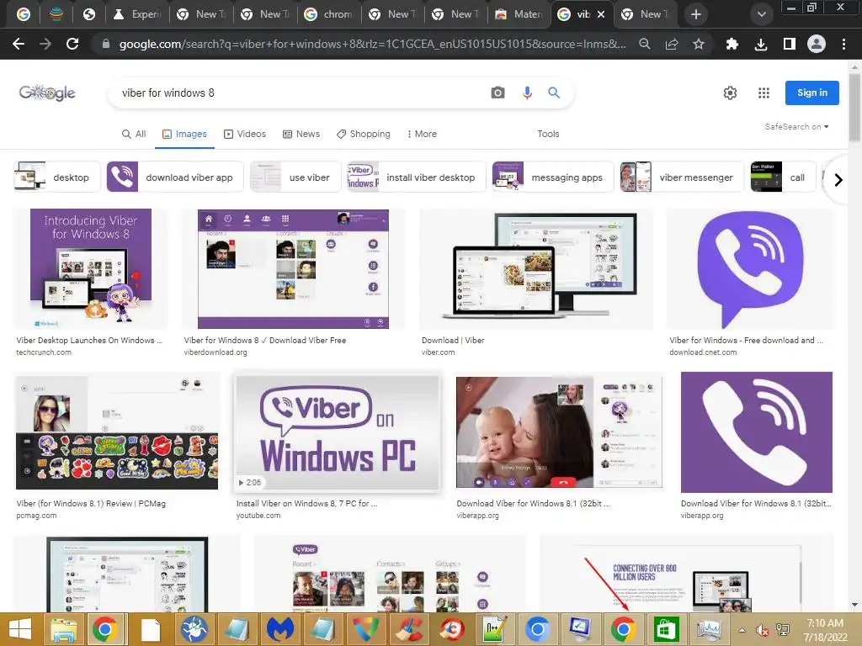Go forward in browser history

point(45,44)
